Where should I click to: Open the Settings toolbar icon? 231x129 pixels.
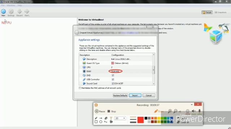point(11,11)
